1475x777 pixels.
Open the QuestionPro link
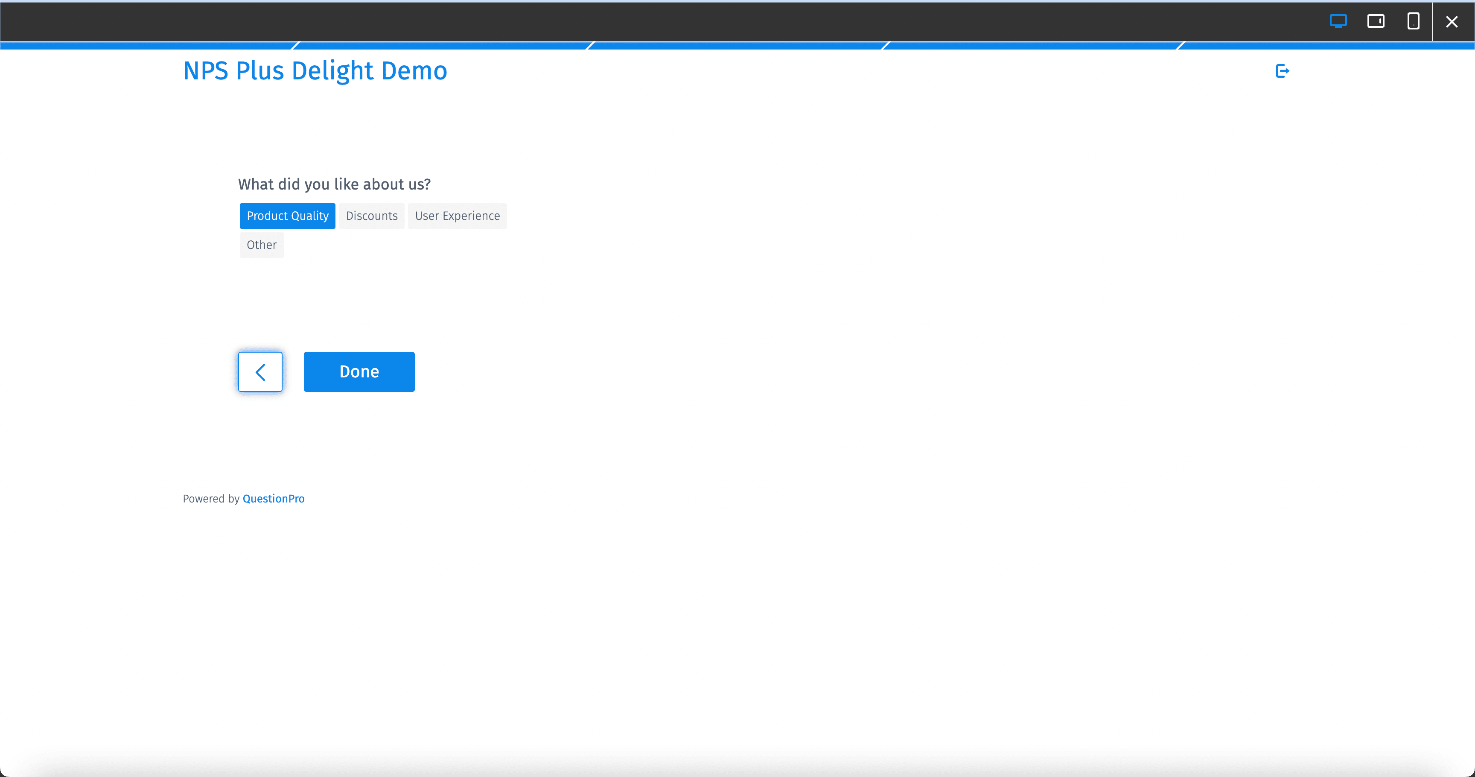pyautogui.click(x=273, y=498)
